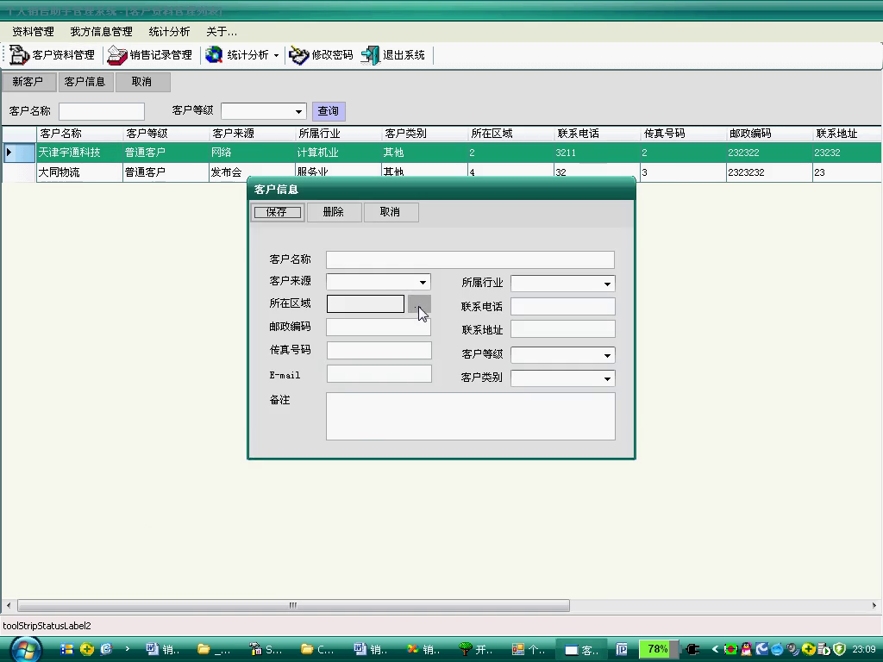Switch to 客.. taskbar window
The image size is (883, 662).
click(582, 650)
